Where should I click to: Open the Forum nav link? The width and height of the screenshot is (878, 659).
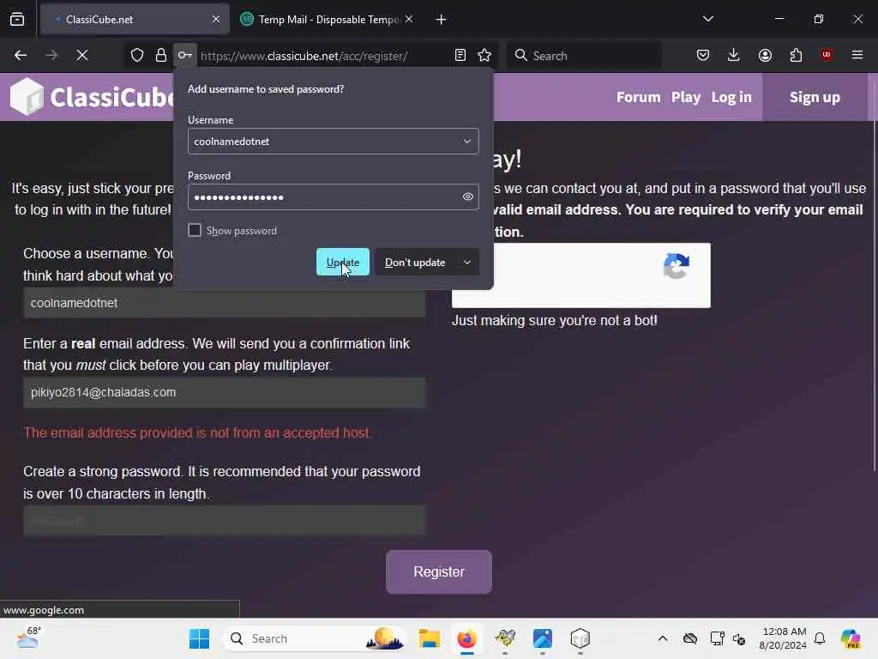point(638,97)
